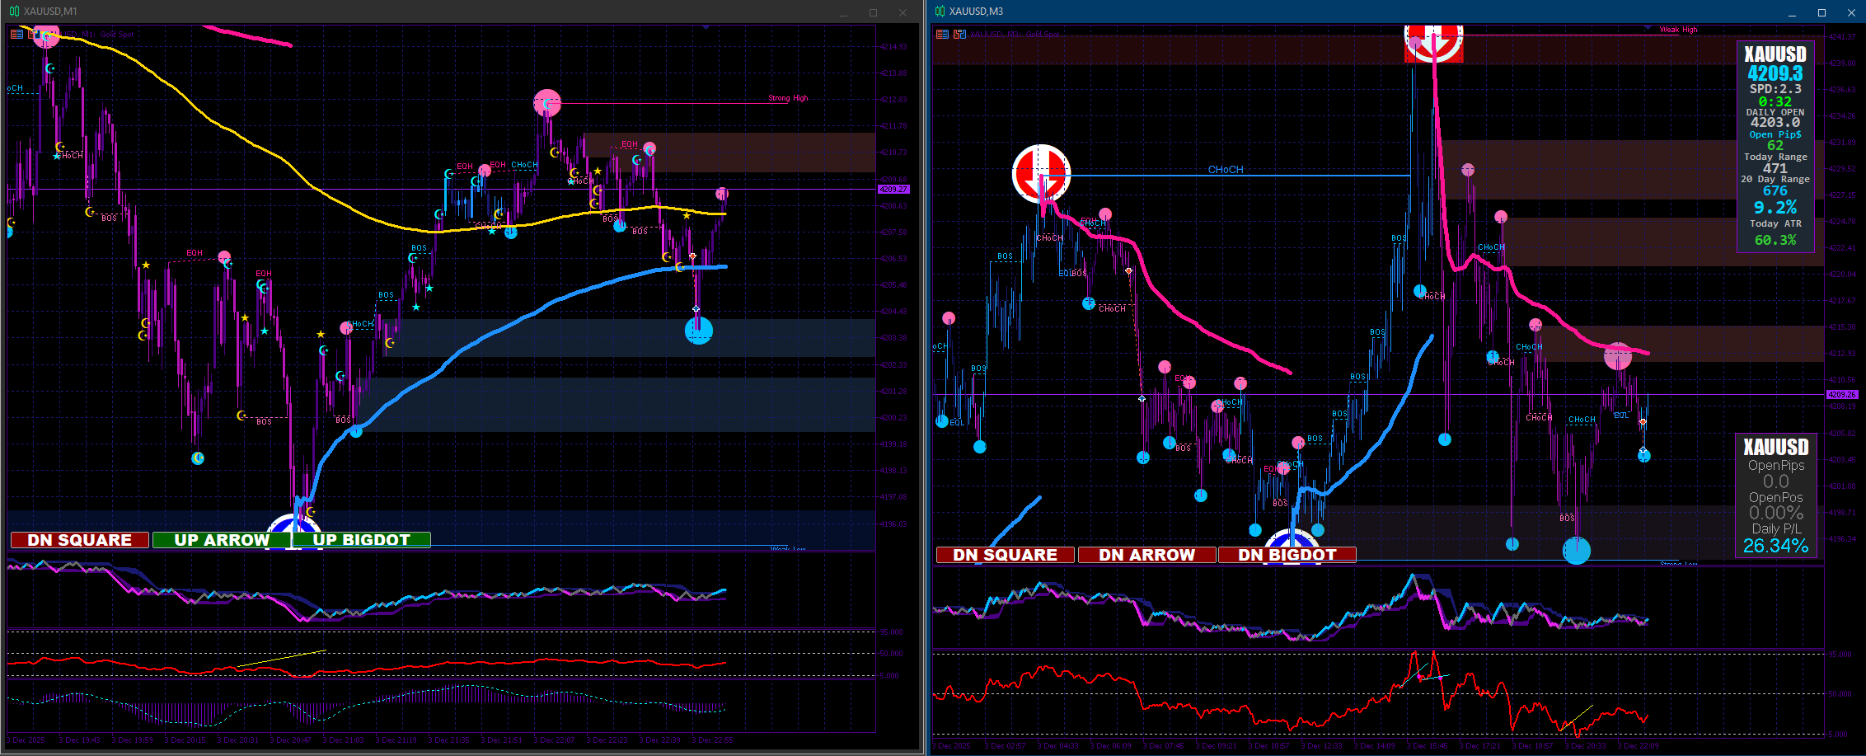
Task: Click the 'Open Pip$' label
Action: (x=1775, y=134)
